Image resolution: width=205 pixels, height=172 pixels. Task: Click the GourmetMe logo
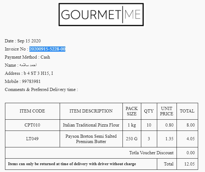101,15
